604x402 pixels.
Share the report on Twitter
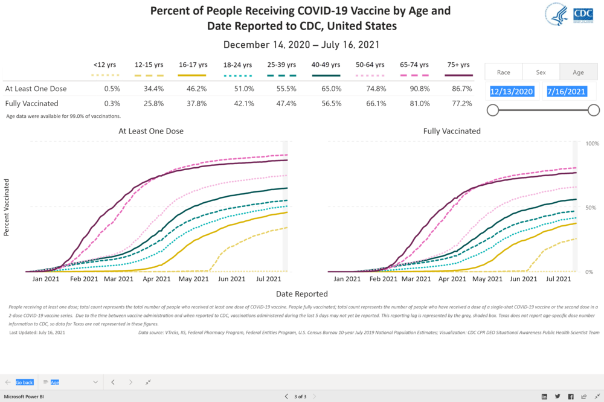coord(557,396)
